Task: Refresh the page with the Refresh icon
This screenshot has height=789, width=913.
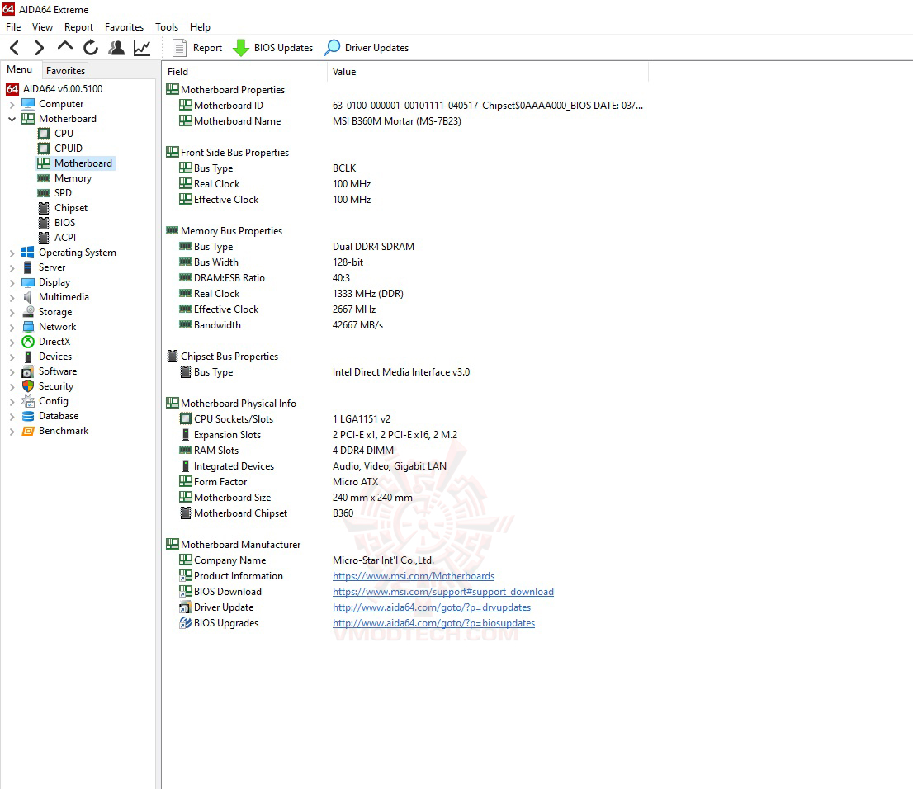Action: pos(91,48)
